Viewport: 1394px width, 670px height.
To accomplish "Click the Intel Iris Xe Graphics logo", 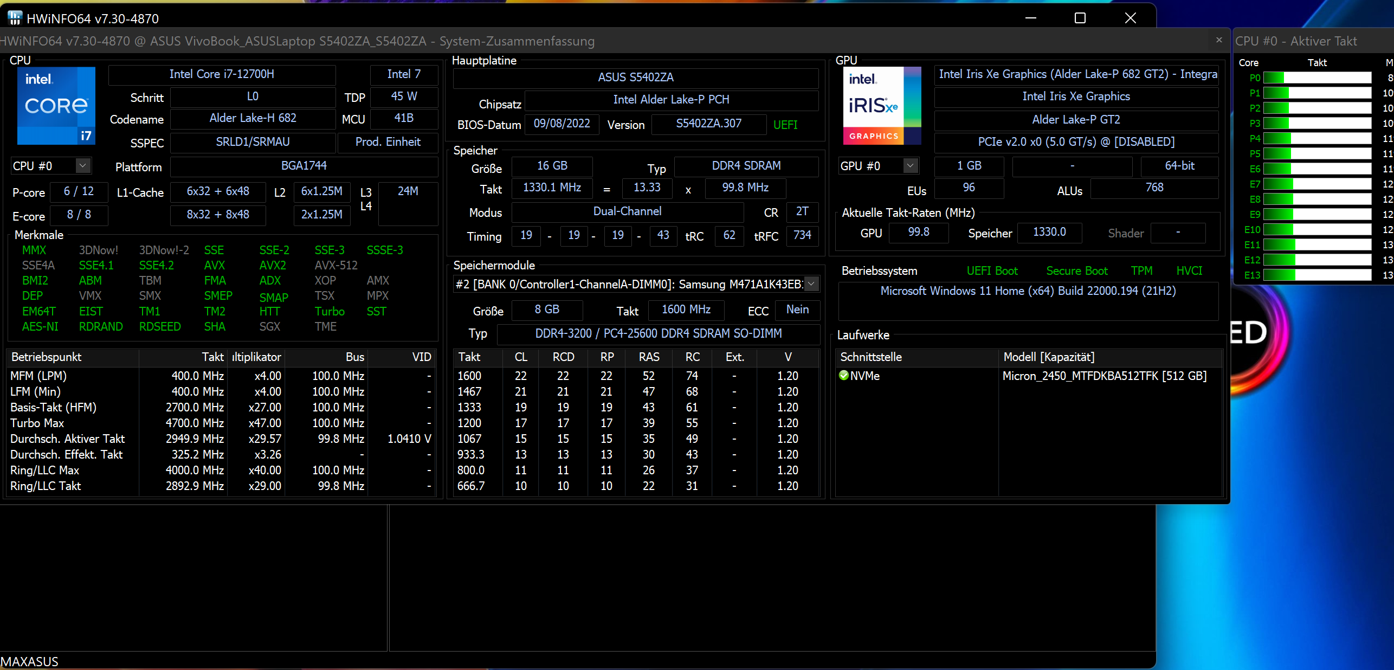I will click(882, 106).
